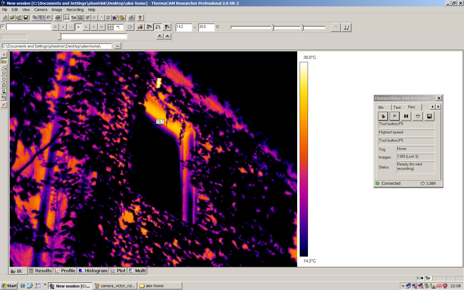464x290 pixels.
Task: Toggle the lock zoom button
Action: pos(167,27)
